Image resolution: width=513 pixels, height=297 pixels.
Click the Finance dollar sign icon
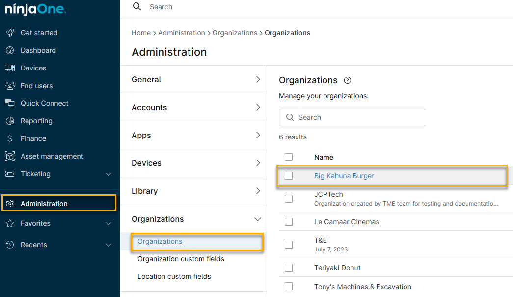tap(10, 138)
